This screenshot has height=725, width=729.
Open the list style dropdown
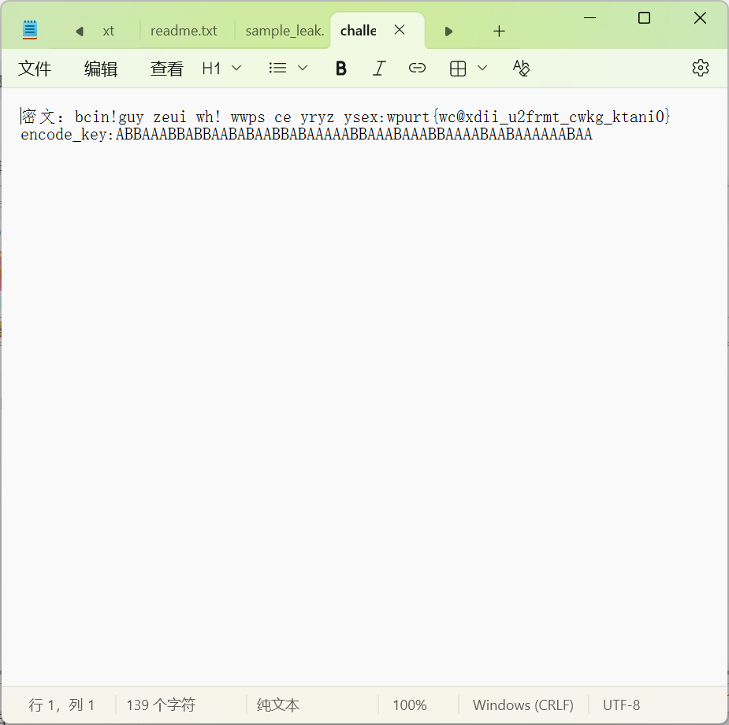tap(288, 69)
